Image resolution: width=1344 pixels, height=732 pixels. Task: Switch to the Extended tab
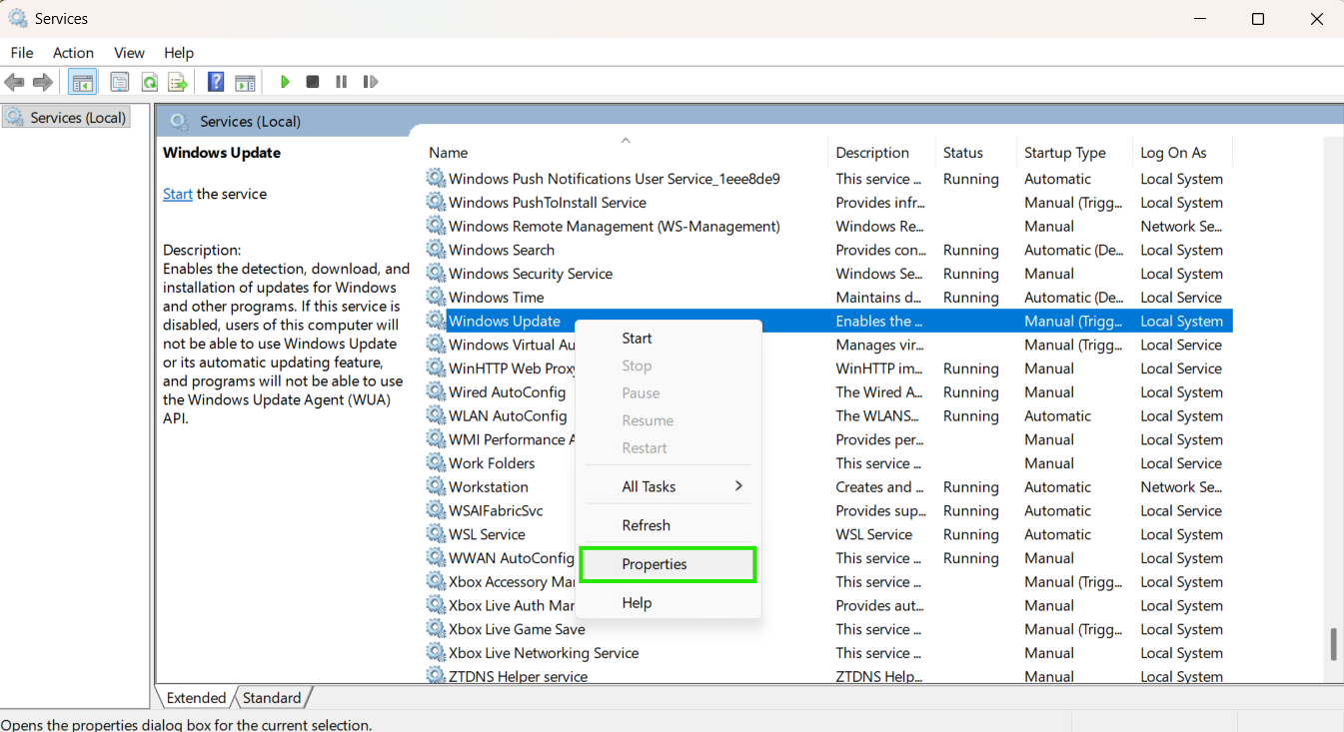click(196, 698)
